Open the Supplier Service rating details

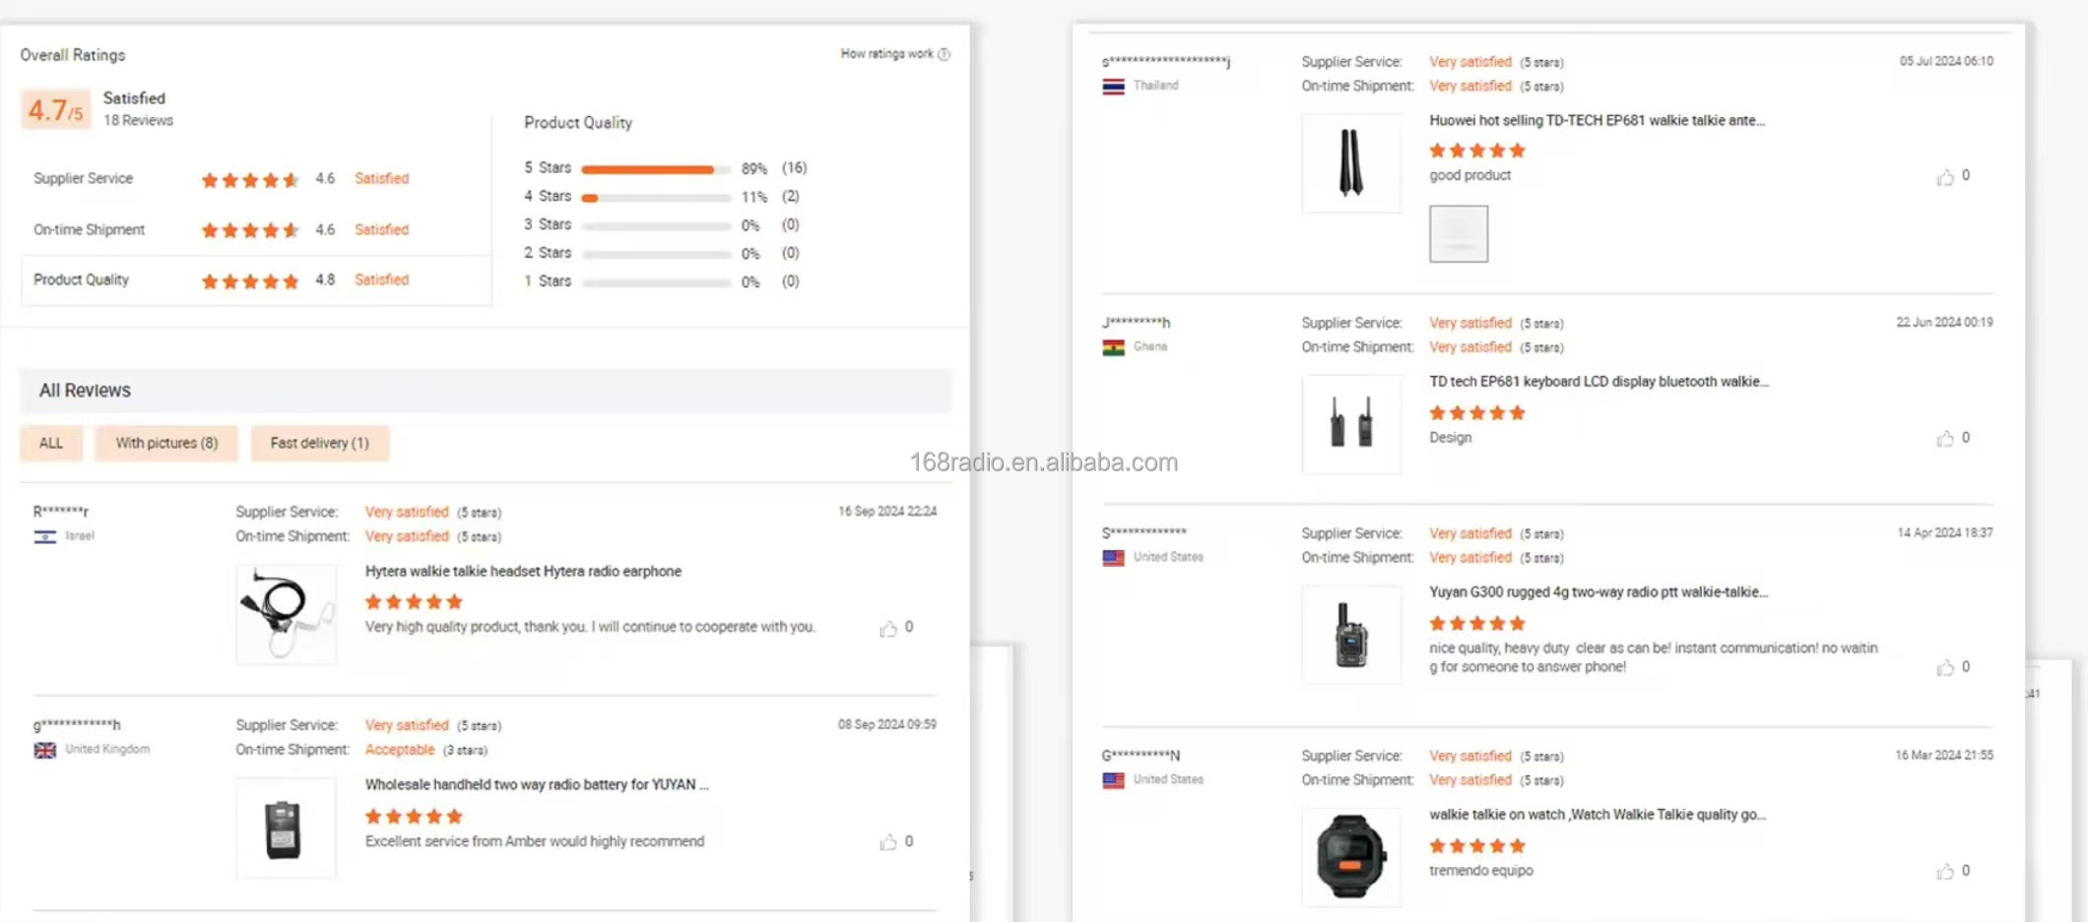point(83,178)
